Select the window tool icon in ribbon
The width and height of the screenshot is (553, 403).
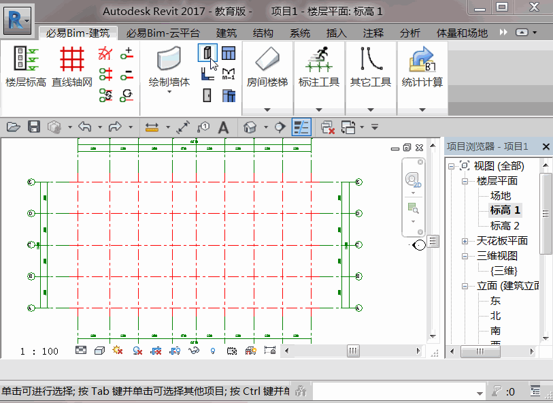(229, 53)
